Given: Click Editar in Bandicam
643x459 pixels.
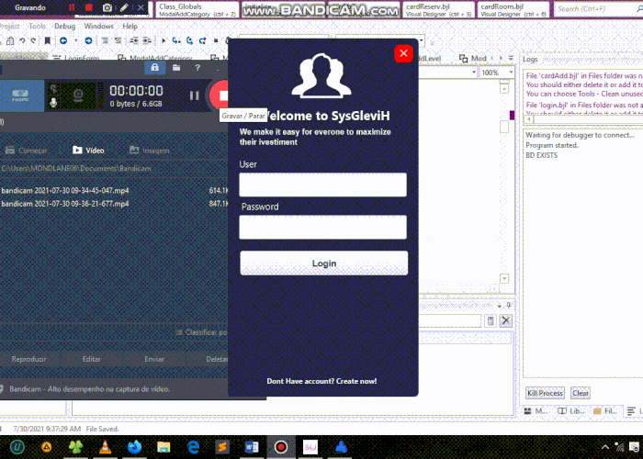Looking at the screenshot, I should (x=92, y=359).
